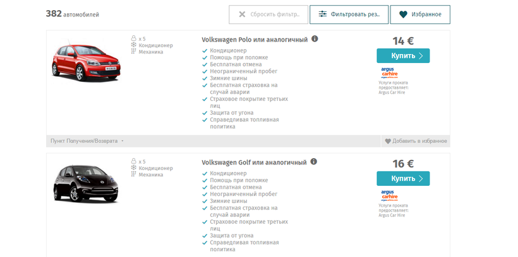Buy the Volkswagen Golf for 16 €
The width and height of the screenshot is (518, 257).
click(x=403, y=179)
